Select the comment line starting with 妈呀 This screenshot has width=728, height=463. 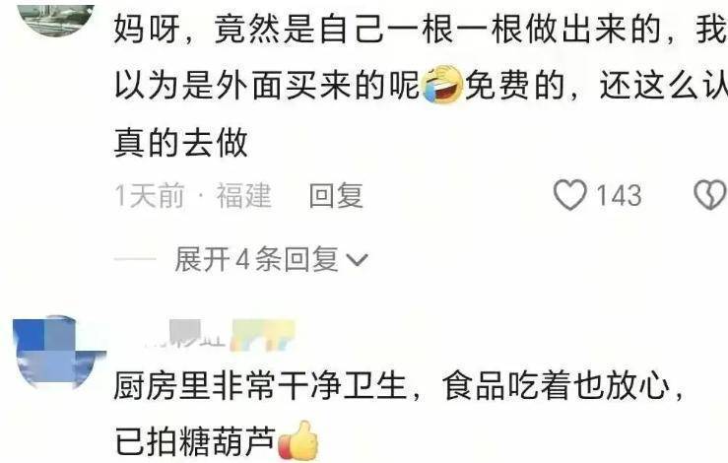[421, 29]
